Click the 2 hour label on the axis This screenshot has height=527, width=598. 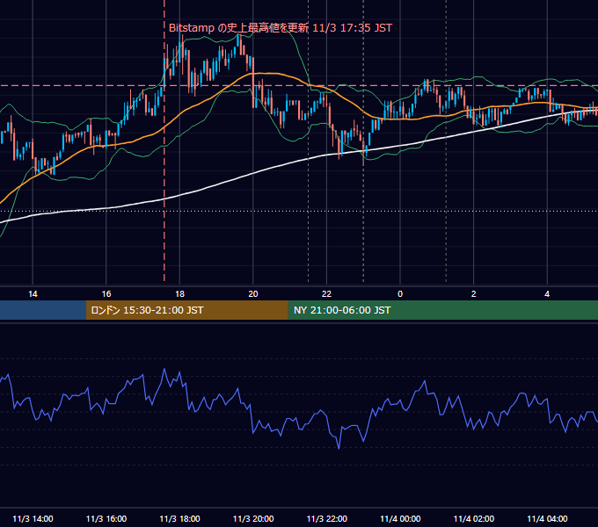[474, 294]
